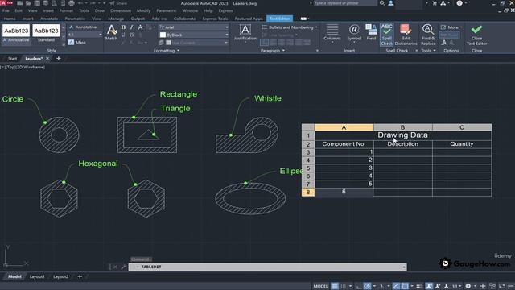
Task: Click the Quantity header cell
Action: (462, 144)
